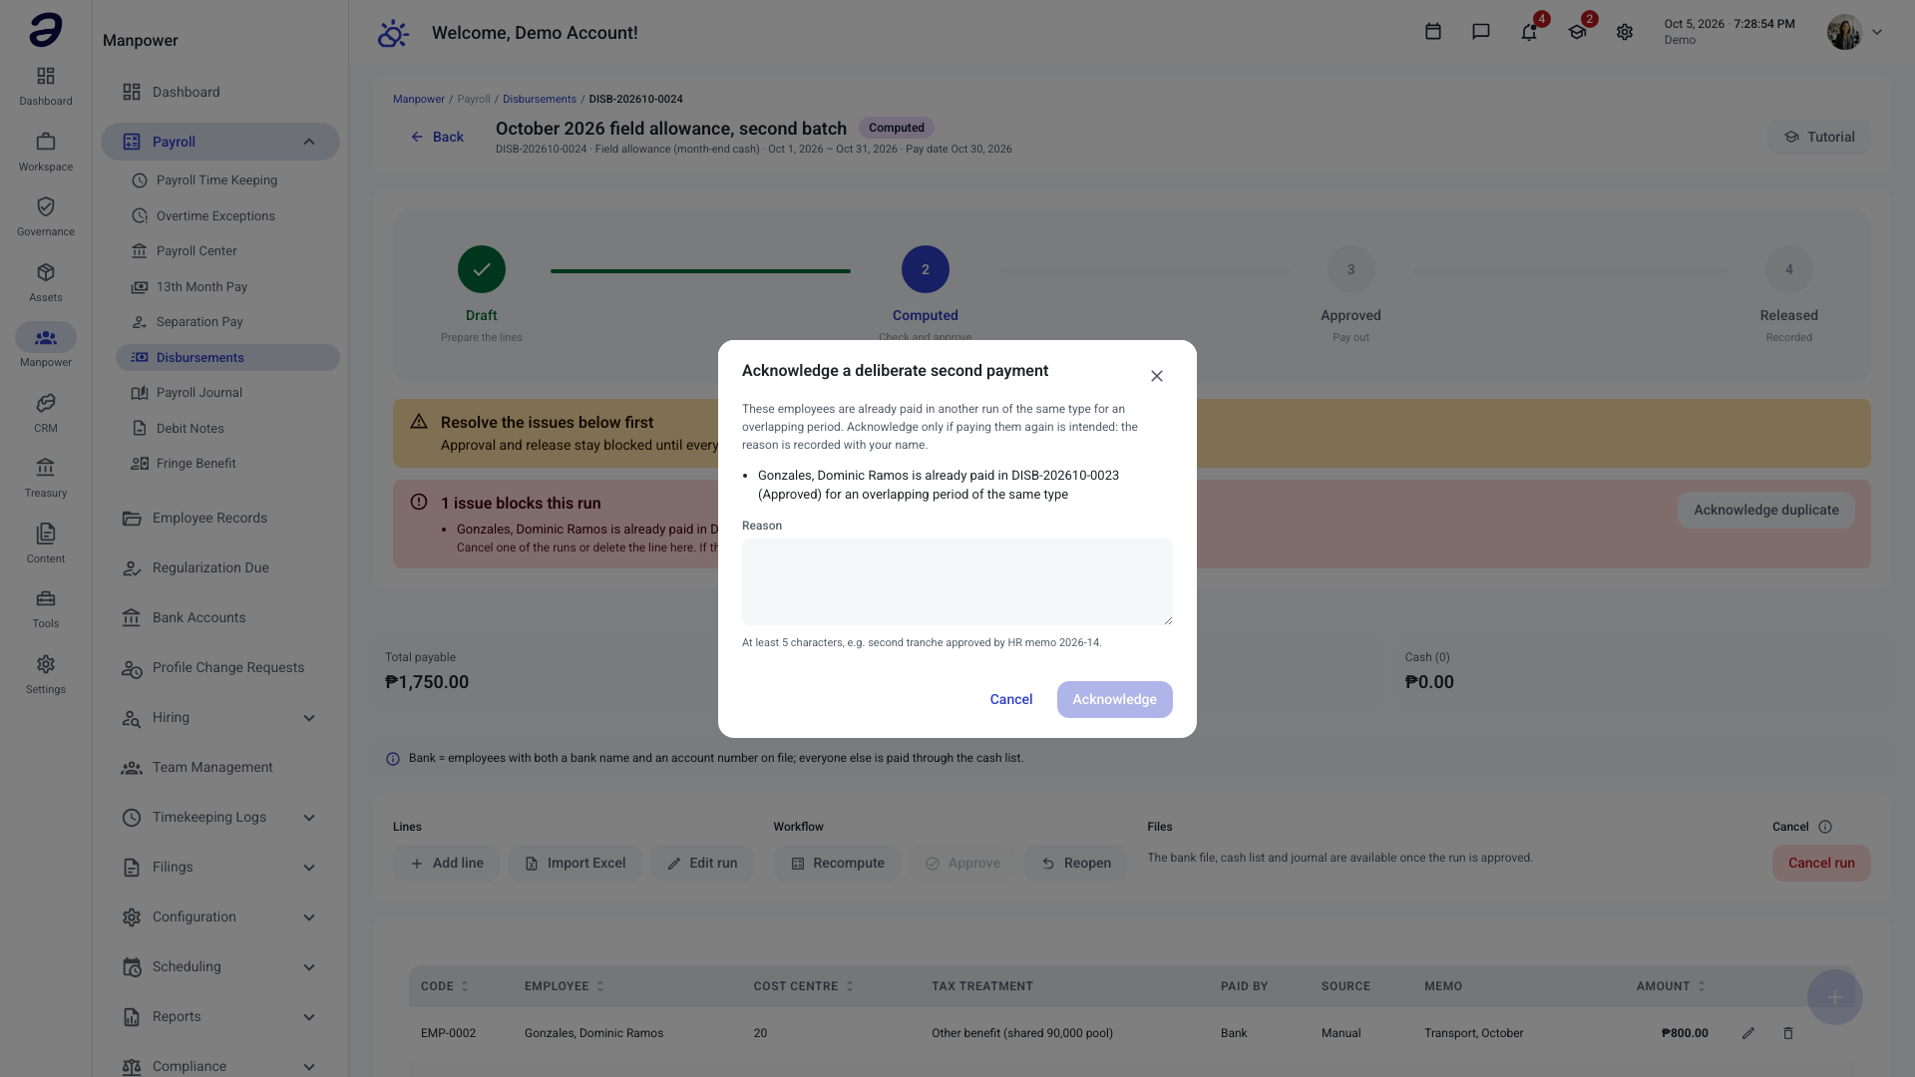Open 13th Month Pay
This screenshot has width=1915, height=1077.
tap(227, 286)
